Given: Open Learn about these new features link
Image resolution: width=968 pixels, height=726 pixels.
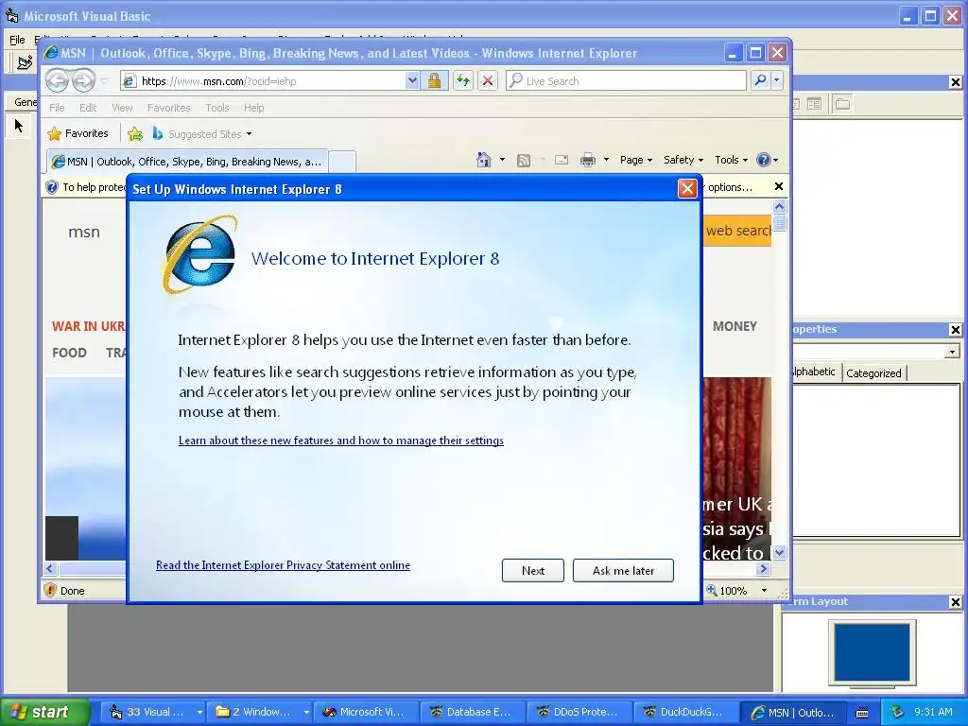Looking at the screenshot, I should point(340,441).
